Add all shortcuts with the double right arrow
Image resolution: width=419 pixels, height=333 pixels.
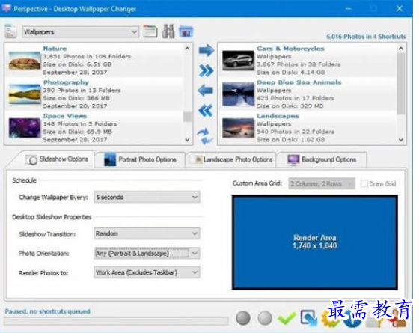(206, 70)
